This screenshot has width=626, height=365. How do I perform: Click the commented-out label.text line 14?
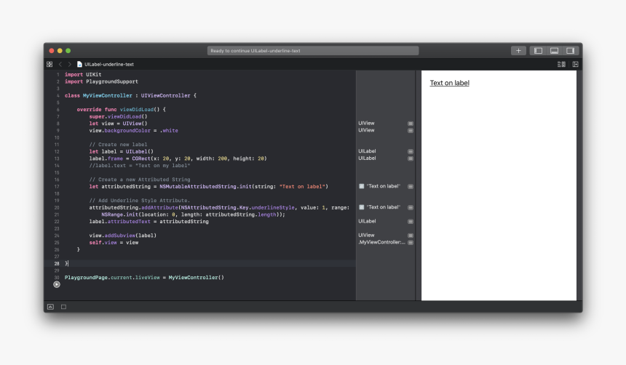coord(140,166)
